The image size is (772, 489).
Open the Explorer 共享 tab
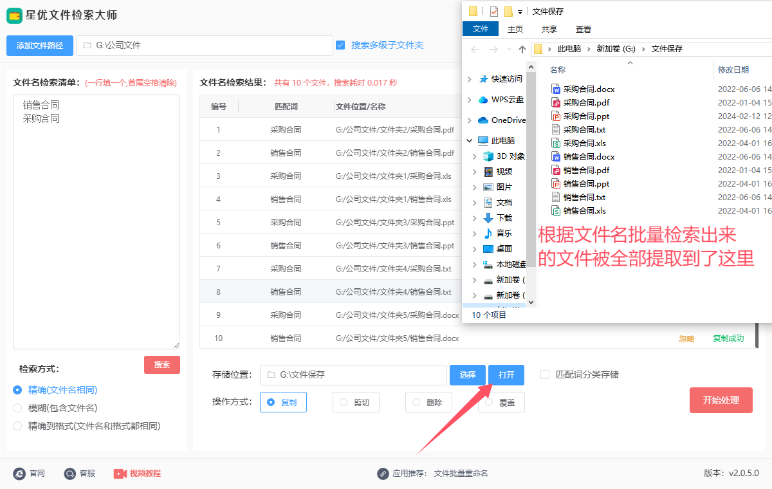pyautogui.click(x=549, y=29)
